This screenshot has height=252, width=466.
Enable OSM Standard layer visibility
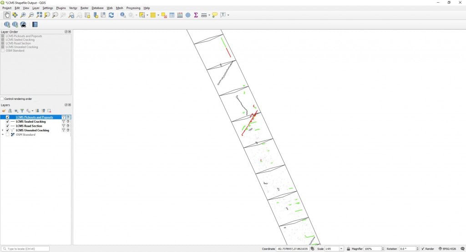tap(7, 134)
